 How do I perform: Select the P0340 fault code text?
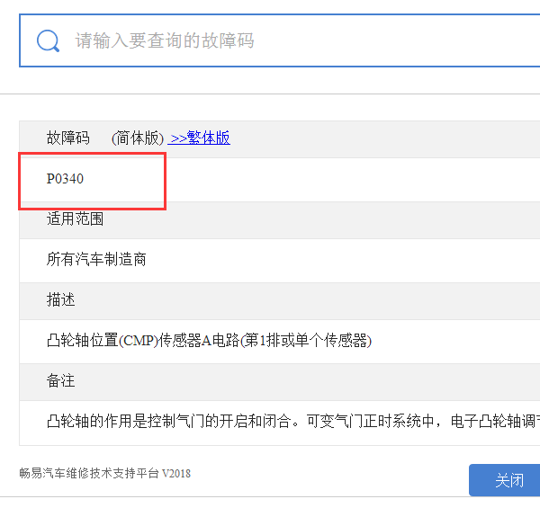point(65,179)
